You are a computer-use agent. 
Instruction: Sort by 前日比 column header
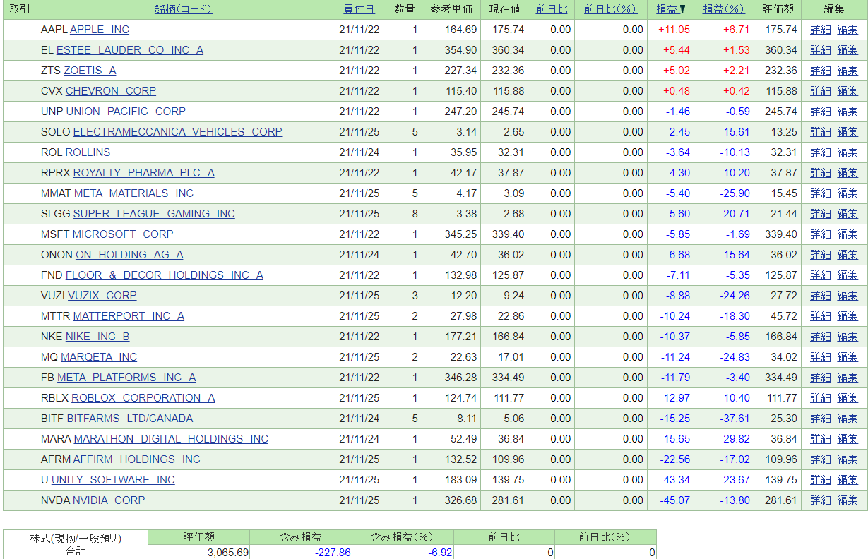tap(552, 9)
